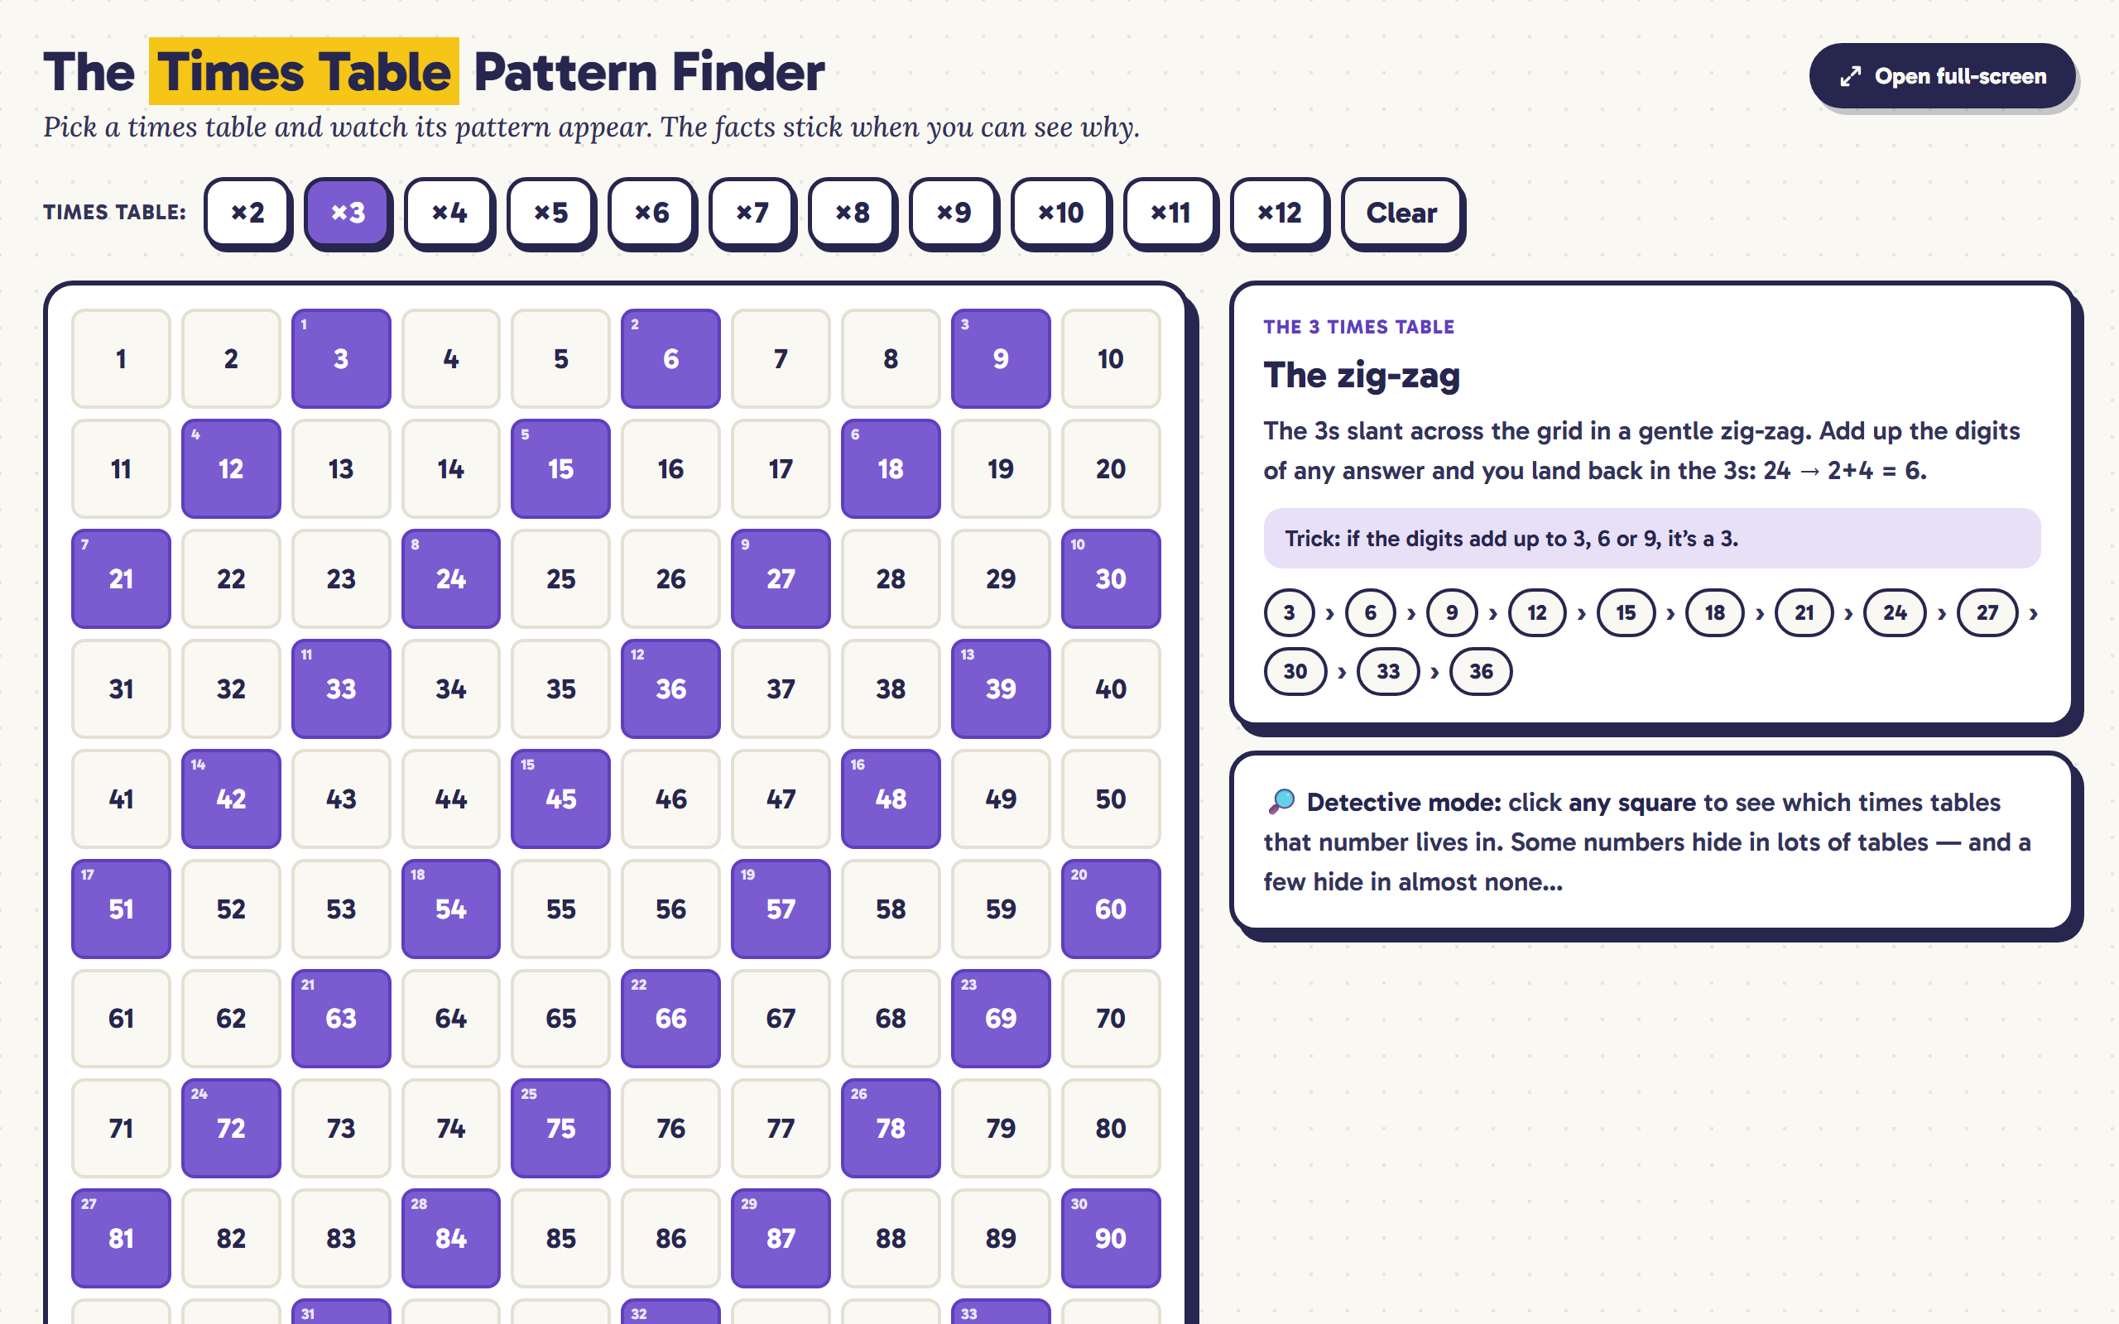Click the magnifying glass Detective mode icon

pyautogui.click(x=1281, y=801)
